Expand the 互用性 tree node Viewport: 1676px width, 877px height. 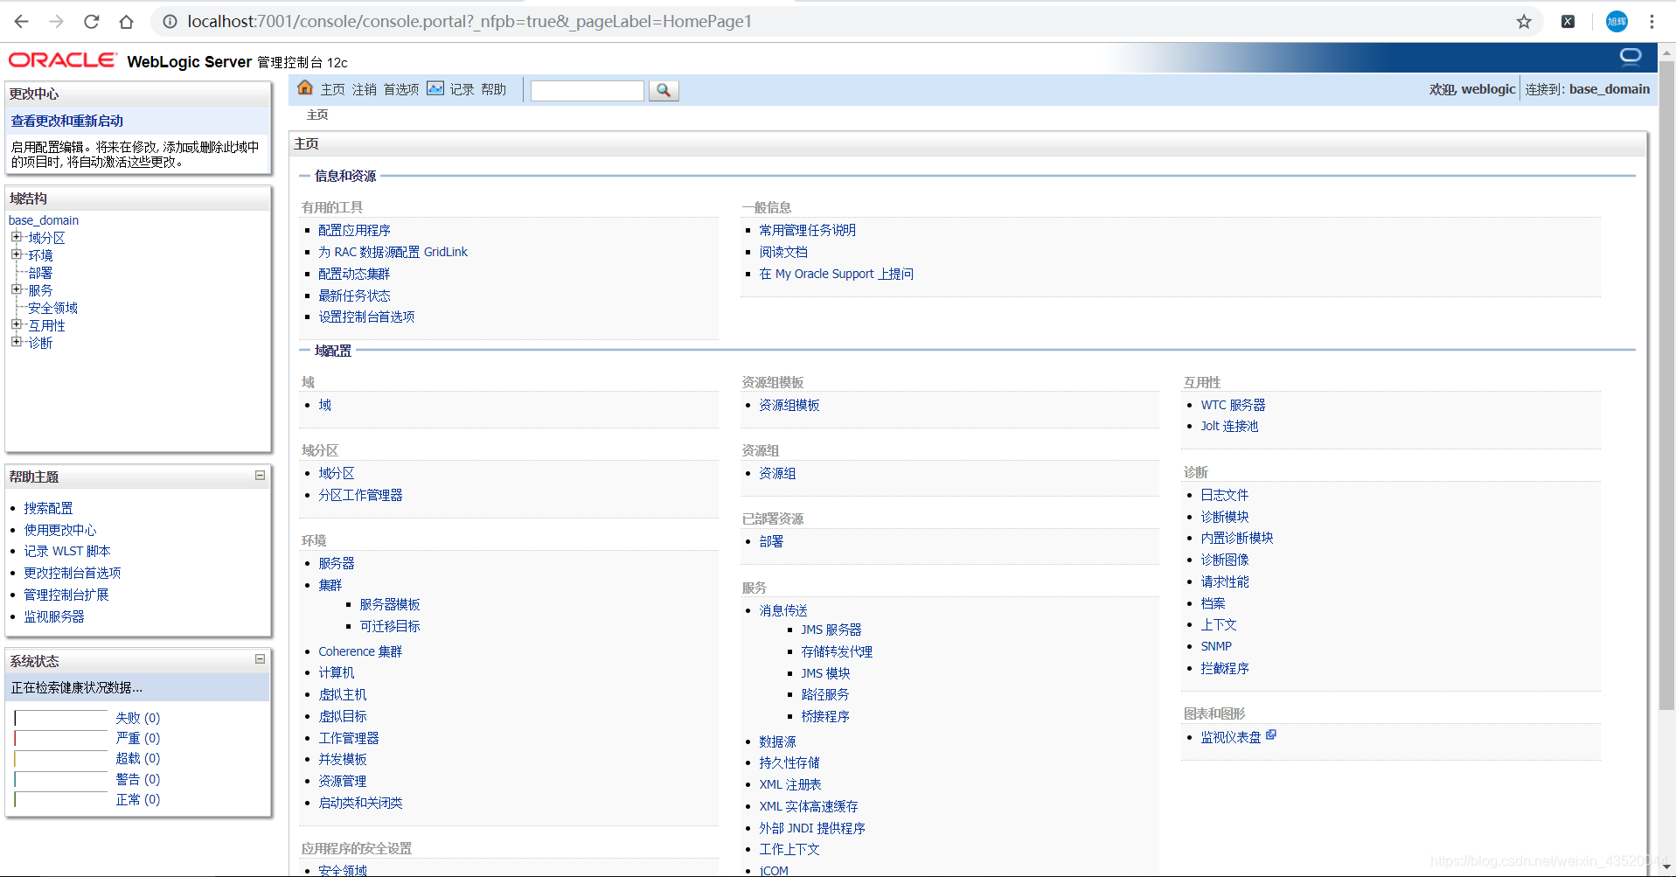click(17, 324)
